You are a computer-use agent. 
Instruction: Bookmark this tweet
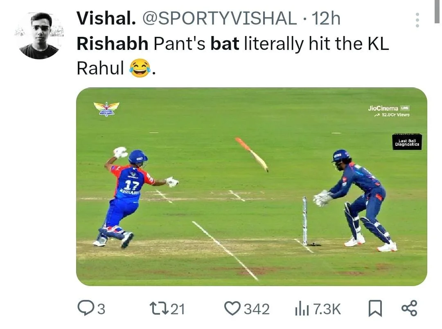(375, 309)
